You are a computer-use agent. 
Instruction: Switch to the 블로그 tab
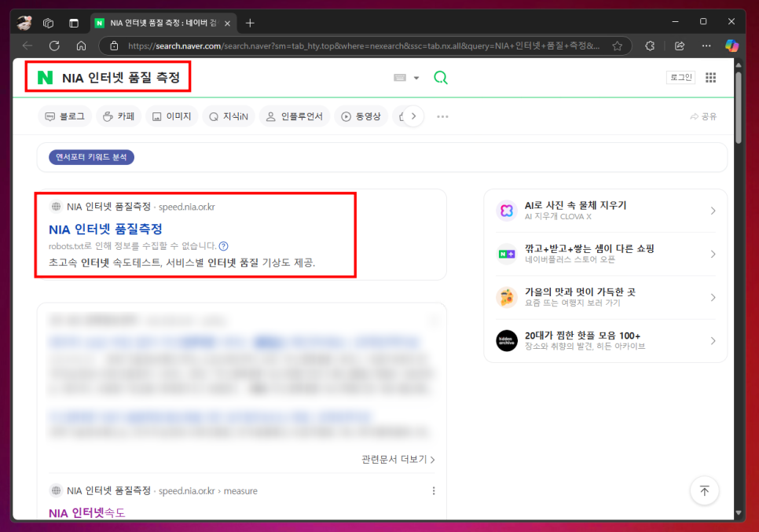(x=65, y=116)
